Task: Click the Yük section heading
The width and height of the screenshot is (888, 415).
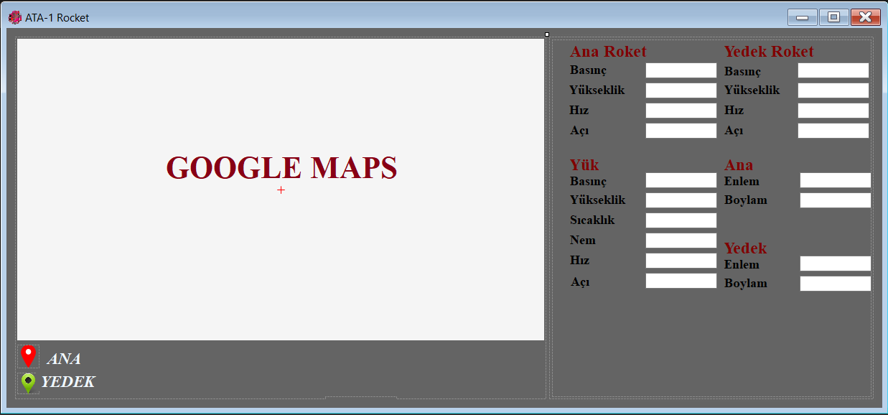Action: (584, 165)
